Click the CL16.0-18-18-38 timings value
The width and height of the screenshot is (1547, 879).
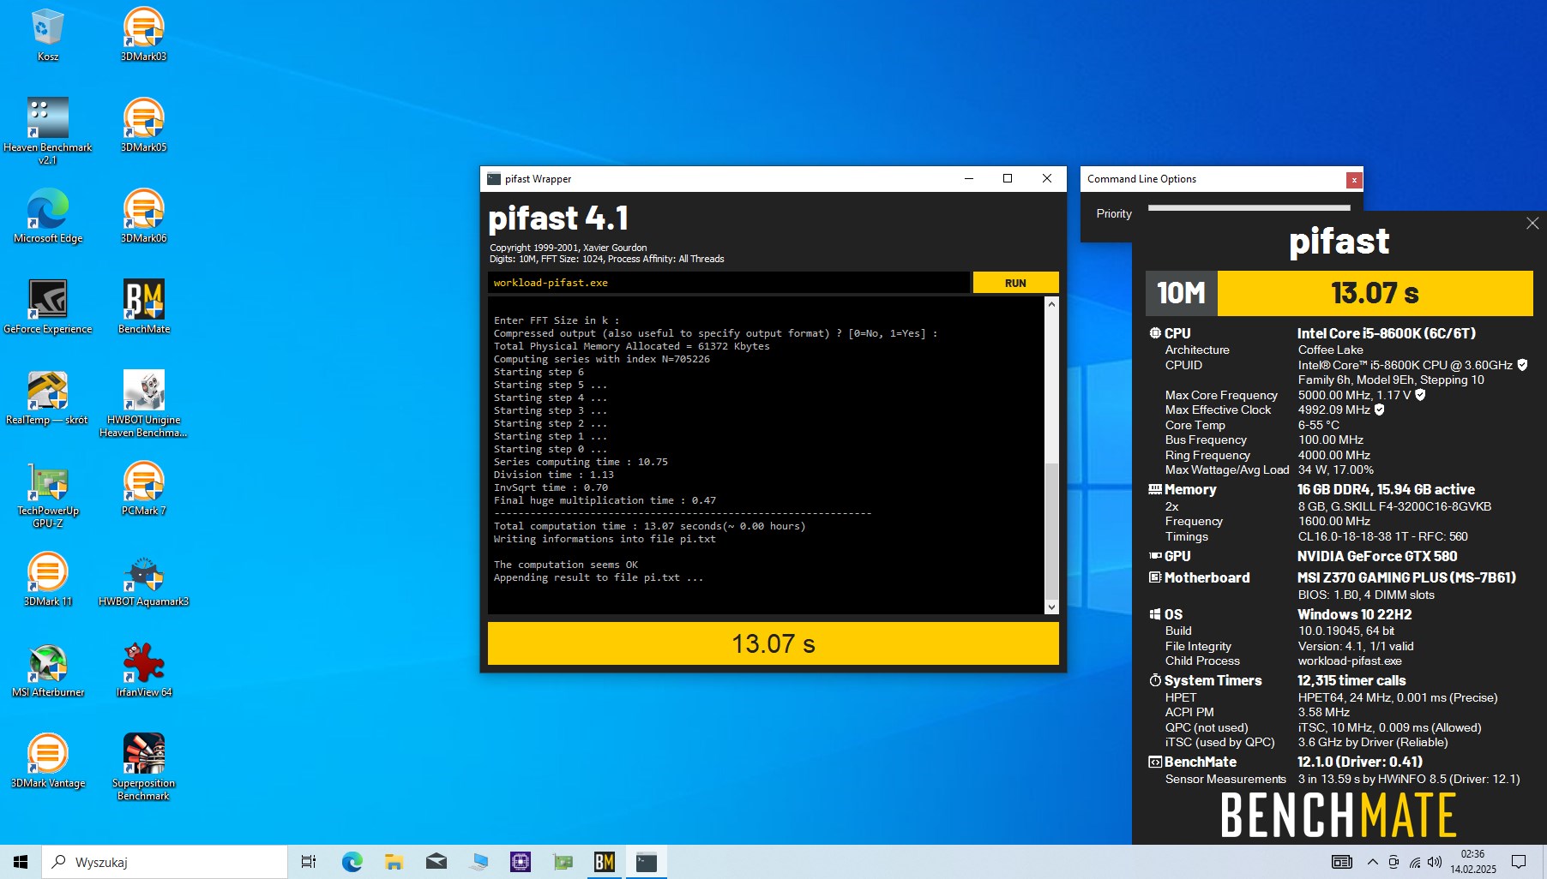1382,536
